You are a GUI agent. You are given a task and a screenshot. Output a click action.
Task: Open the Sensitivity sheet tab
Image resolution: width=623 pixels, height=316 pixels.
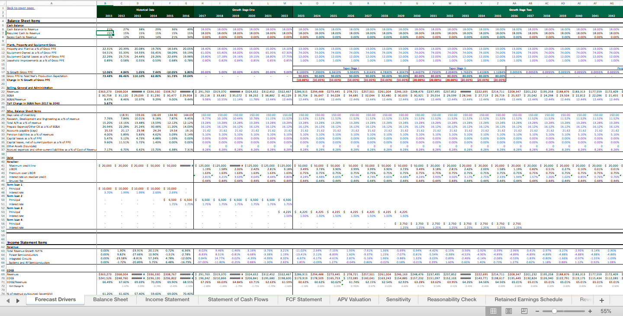click(398, 300)
